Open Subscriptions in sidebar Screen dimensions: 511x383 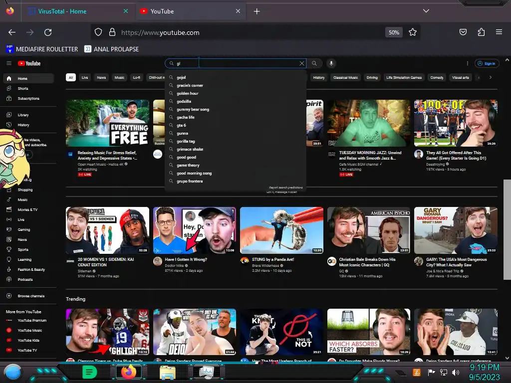pos(28,98)
